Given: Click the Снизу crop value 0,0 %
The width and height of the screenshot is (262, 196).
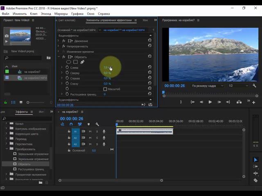Looking at the screenshot, I should tap(107, 84).
